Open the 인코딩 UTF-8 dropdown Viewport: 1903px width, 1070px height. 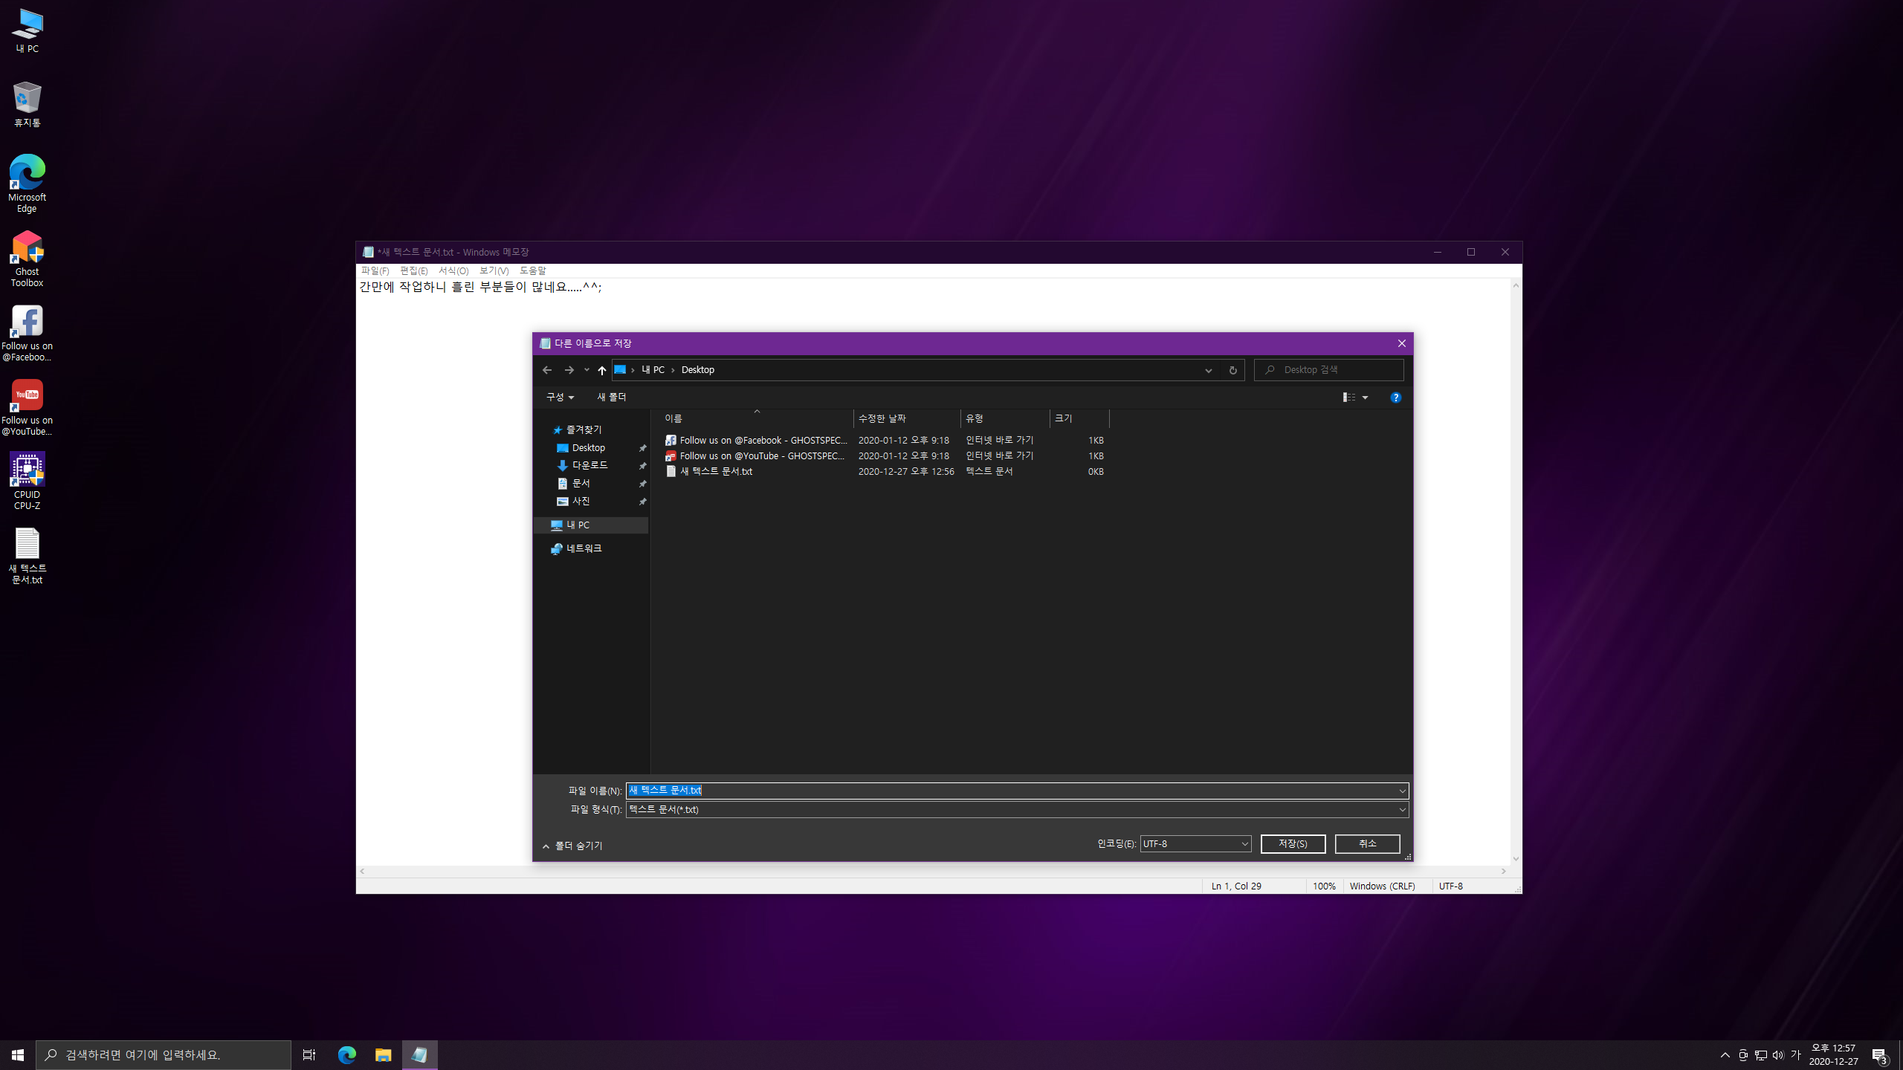pos(1195,844)
